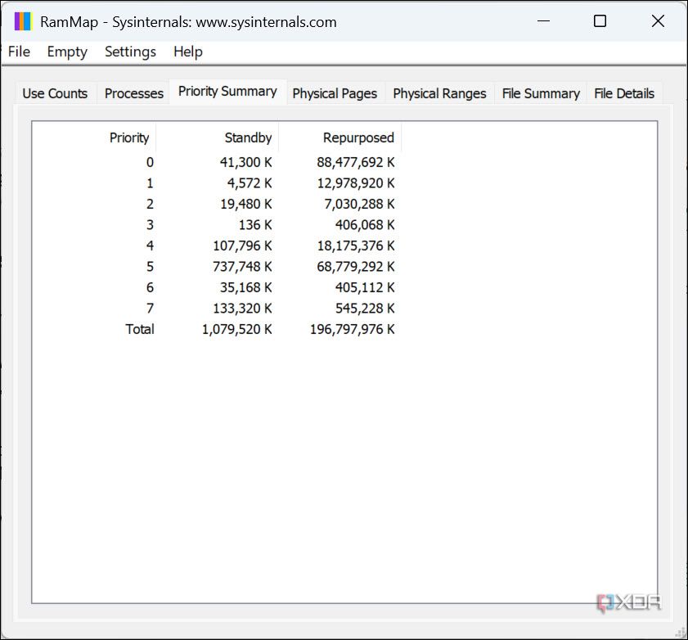Select priority 4 row number
This screenshot has height=640, width=688.
[150, 246]
